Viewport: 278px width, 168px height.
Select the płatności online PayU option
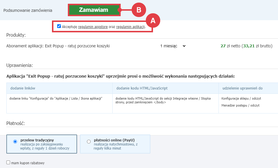pyautogui.click(x=89, y=141)
